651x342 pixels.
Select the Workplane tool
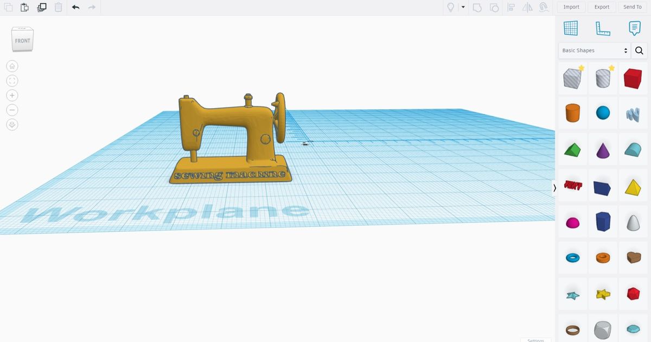[x=572, y=28]
